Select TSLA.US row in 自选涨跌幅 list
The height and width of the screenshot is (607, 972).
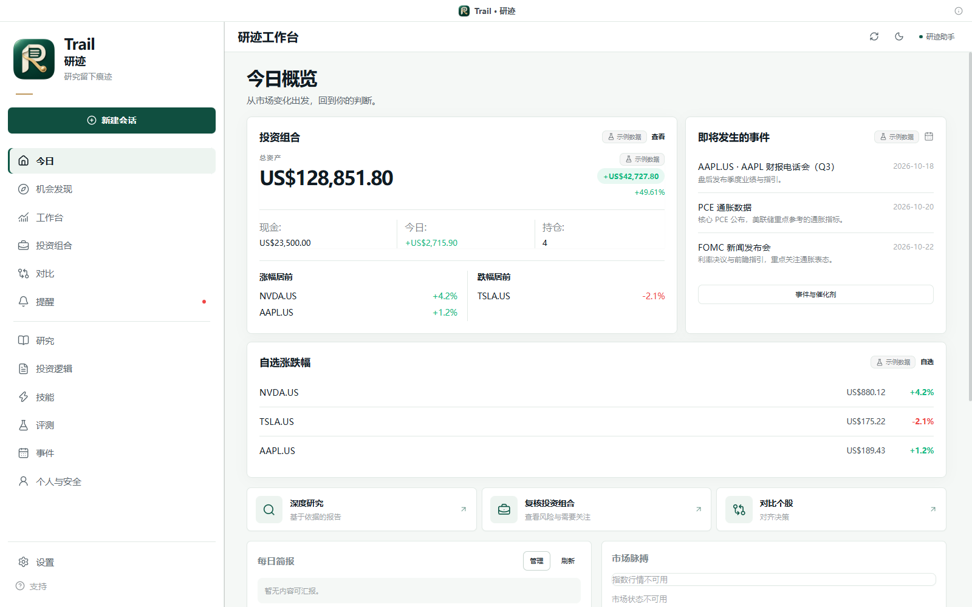tap(597, 422)
